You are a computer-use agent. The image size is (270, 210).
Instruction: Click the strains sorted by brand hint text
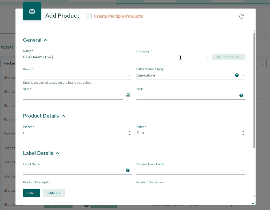[x=58, y=83]
